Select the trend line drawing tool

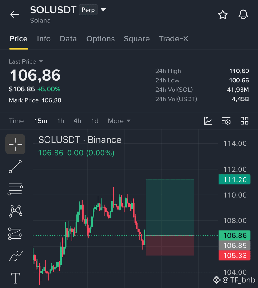pyautogui.click(x=15, y=167)
